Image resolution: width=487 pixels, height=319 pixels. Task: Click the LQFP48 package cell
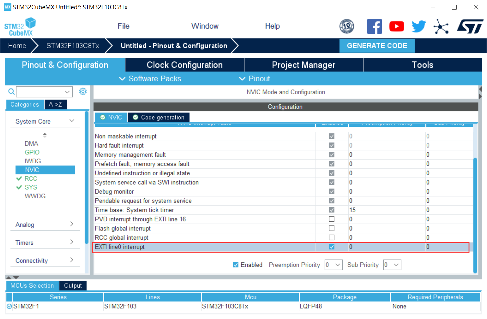pyautogui.click(x=345, y=306)
